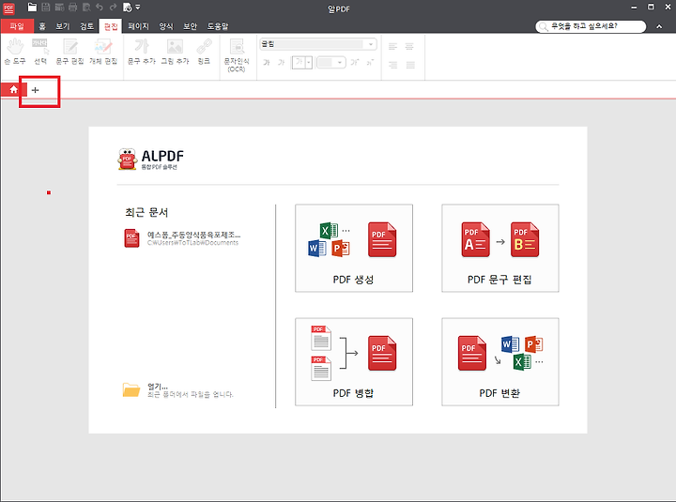Toggle italic 가 formatting button
Image resolution: width=676 pixels, height=502 pixels.
tap(281, 63)
